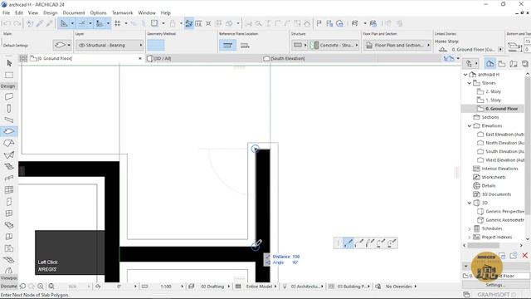Open the Teamwork menu
The image size is (531, 299).
122,13
